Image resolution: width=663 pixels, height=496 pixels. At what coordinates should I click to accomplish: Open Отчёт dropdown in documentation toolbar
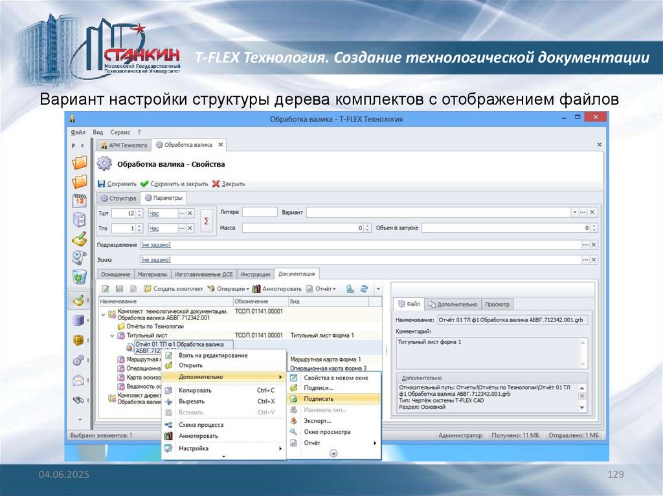pyautogui.click(x=321, y=289)
